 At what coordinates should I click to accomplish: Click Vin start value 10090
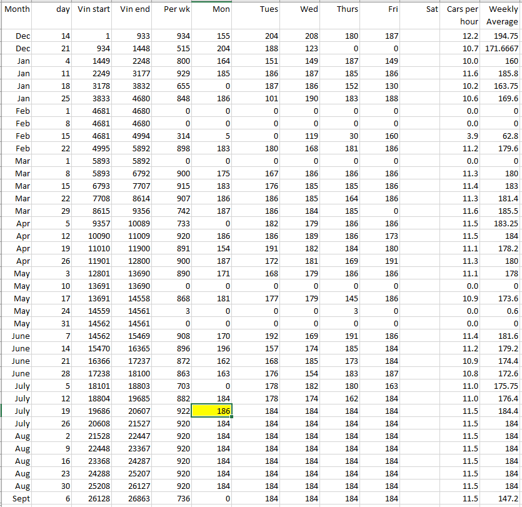click(94, 236)
